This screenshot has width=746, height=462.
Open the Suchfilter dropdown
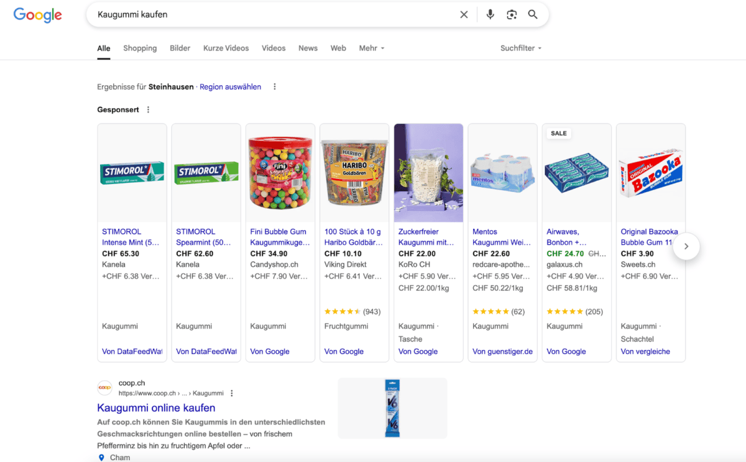520,49
